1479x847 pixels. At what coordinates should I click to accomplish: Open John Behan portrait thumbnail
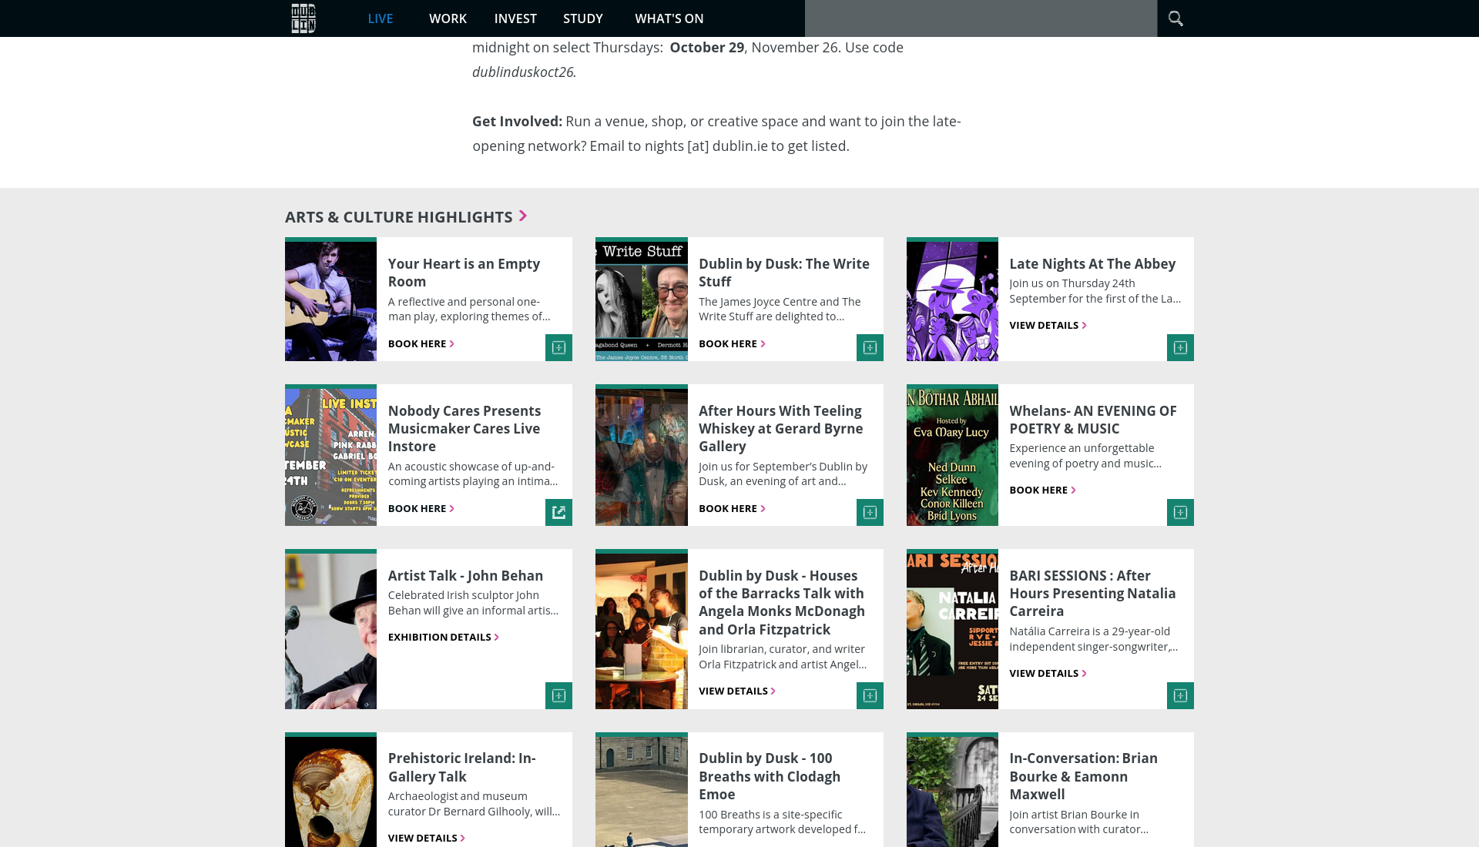[330, 629]
